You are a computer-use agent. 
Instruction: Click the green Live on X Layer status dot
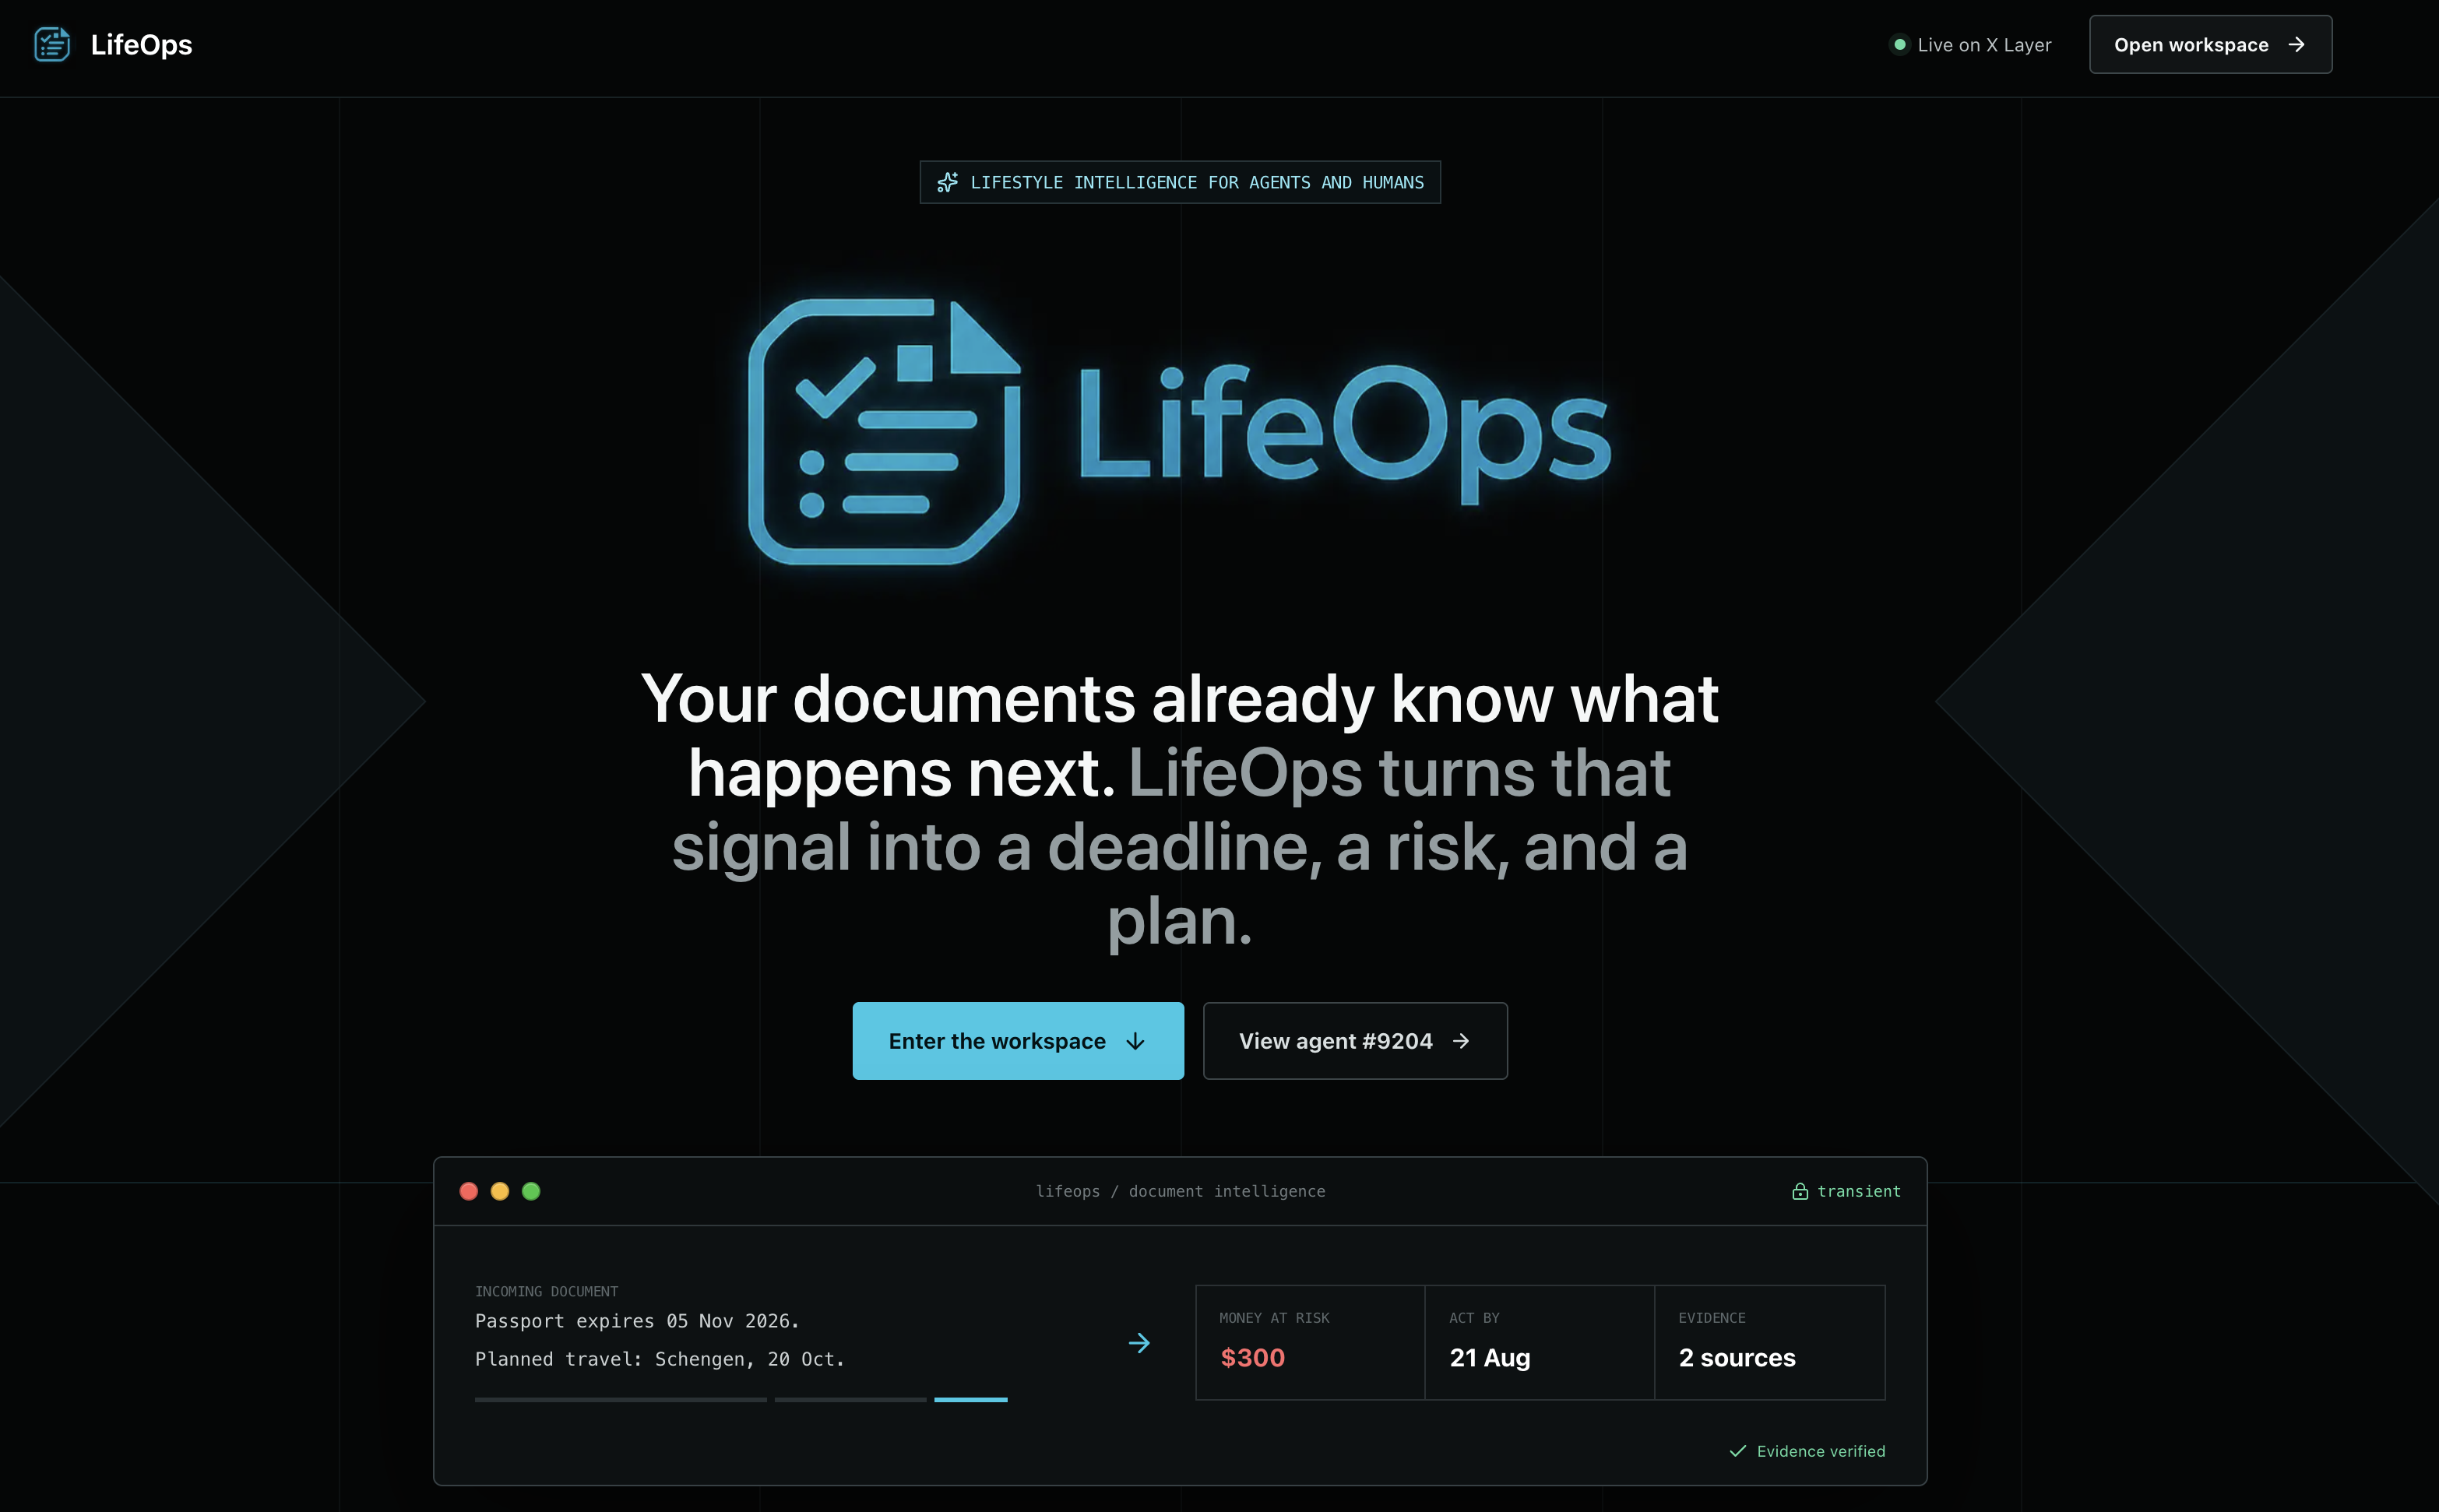coord(1899,45)
